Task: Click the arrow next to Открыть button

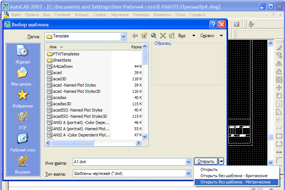Action: 221,161
